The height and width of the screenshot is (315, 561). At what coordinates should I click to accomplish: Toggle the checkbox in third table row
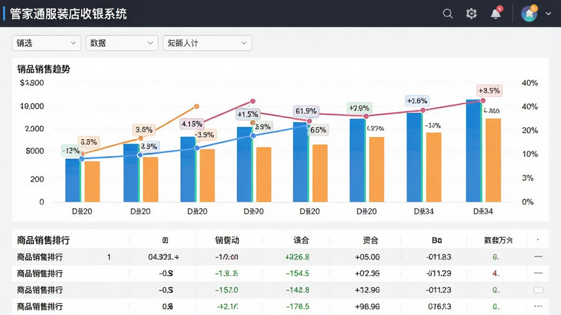(539, 290)
